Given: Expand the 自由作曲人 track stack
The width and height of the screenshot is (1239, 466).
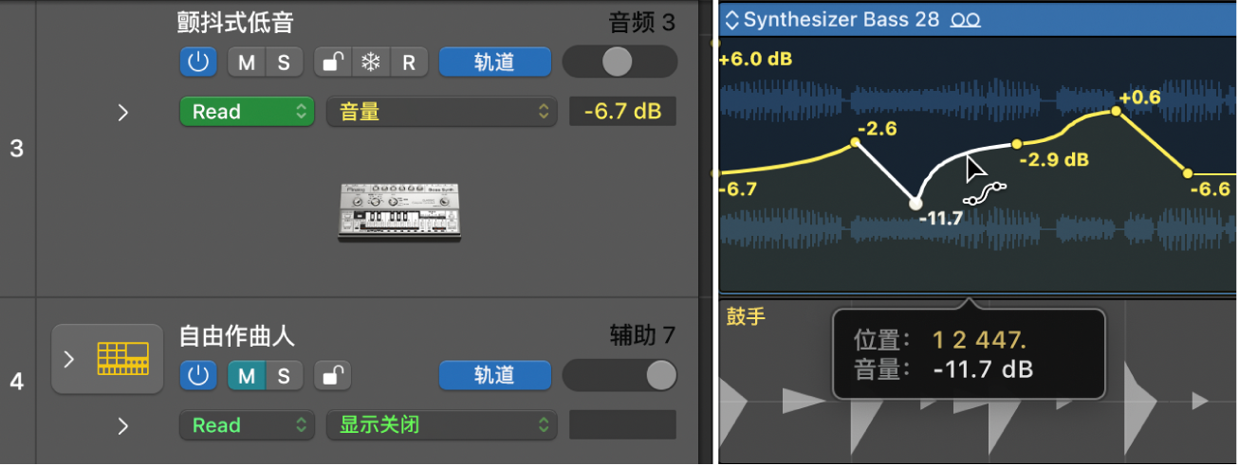Looking at the screenshot, I should coord(67,359).
